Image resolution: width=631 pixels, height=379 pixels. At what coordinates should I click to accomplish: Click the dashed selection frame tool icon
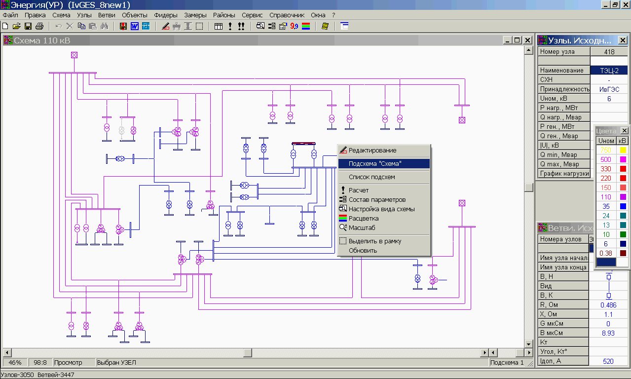[x=199, y=26]
